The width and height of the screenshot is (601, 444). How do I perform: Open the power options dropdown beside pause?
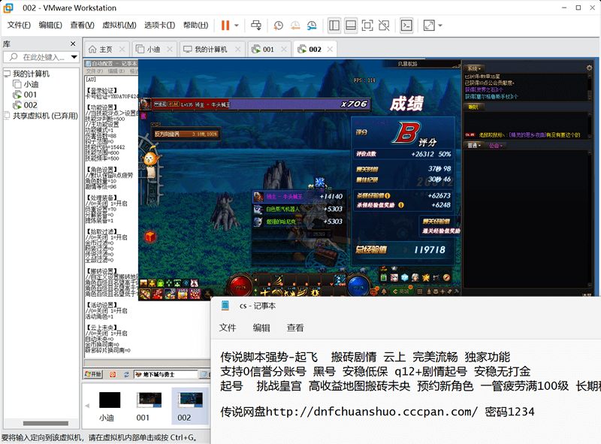[237, 26]
